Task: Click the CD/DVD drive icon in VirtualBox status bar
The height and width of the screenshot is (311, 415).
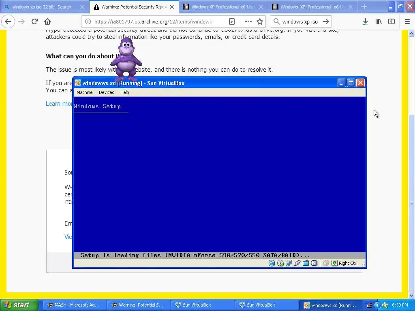Action: (280, 263)
